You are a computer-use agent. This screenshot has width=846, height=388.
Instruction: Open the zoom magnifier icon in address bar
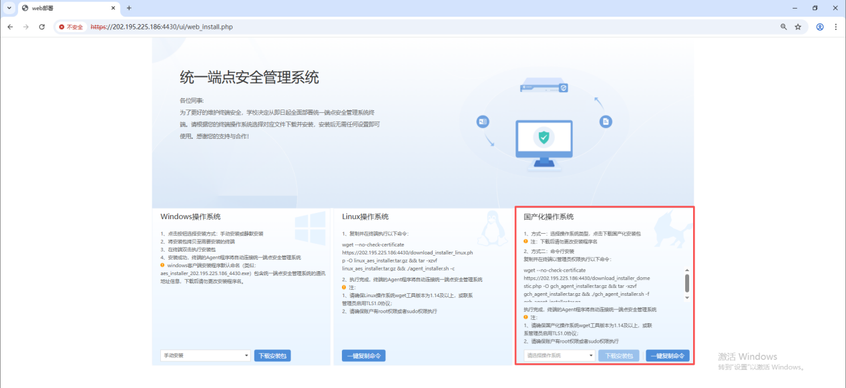[783, 27]
